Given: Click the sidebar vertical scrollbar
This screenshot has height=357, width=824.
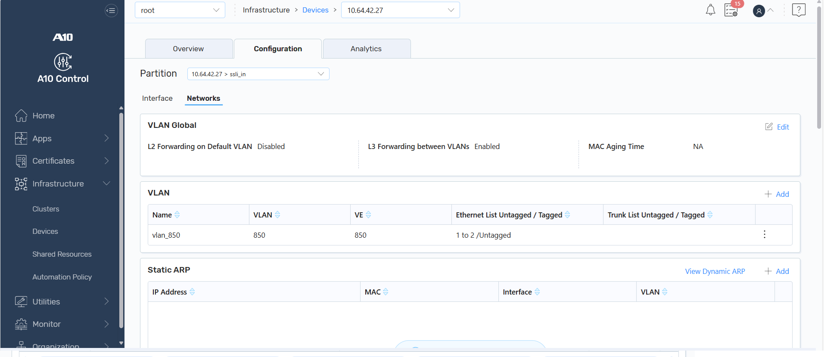Looking at the screenshot, I should (x=121, y=220).
